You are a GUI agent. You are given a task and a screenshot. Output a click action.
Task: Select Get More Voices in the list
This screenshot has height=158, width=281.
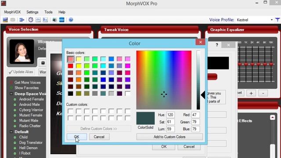(27, 83)
